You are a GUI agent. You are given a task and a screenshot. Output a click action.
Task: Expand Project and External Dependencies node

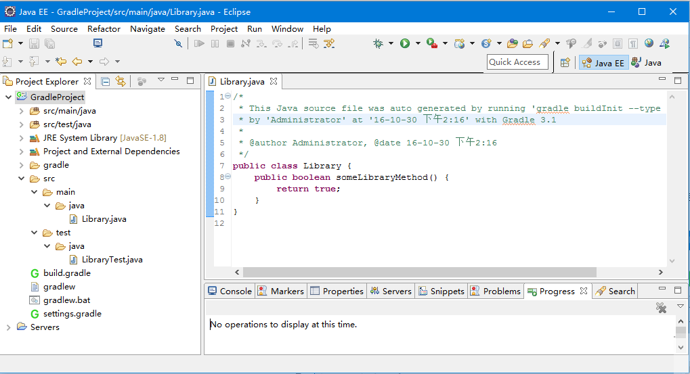pyautogui.click(x=21, y=151)
